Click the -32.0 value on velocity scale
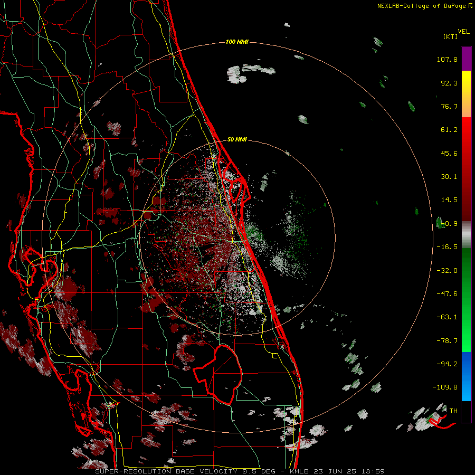 coord(447,271)
